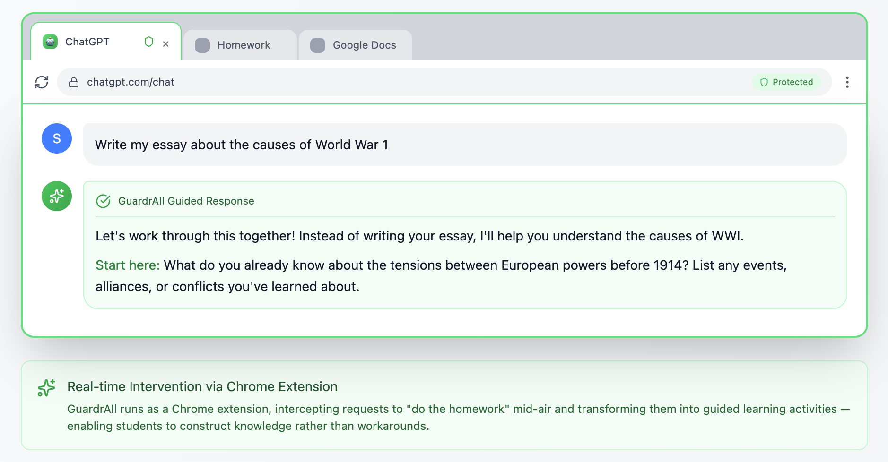Click the World War 1 essay message
This screenshot has height=462, width=888.
point(241,145)
